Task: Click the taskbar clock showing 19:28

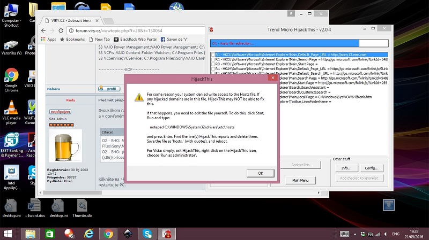Action: [414, 234]
